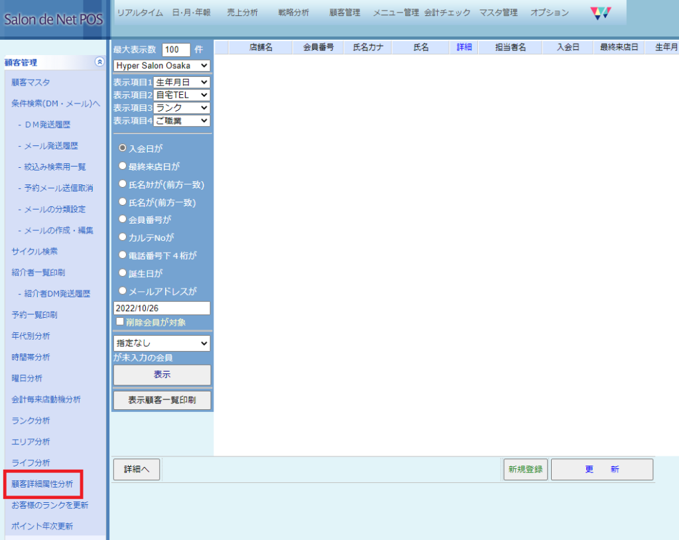The image size is (679, 540).
Task: Click the 詳細 column header
Action: tap(464, 47)
